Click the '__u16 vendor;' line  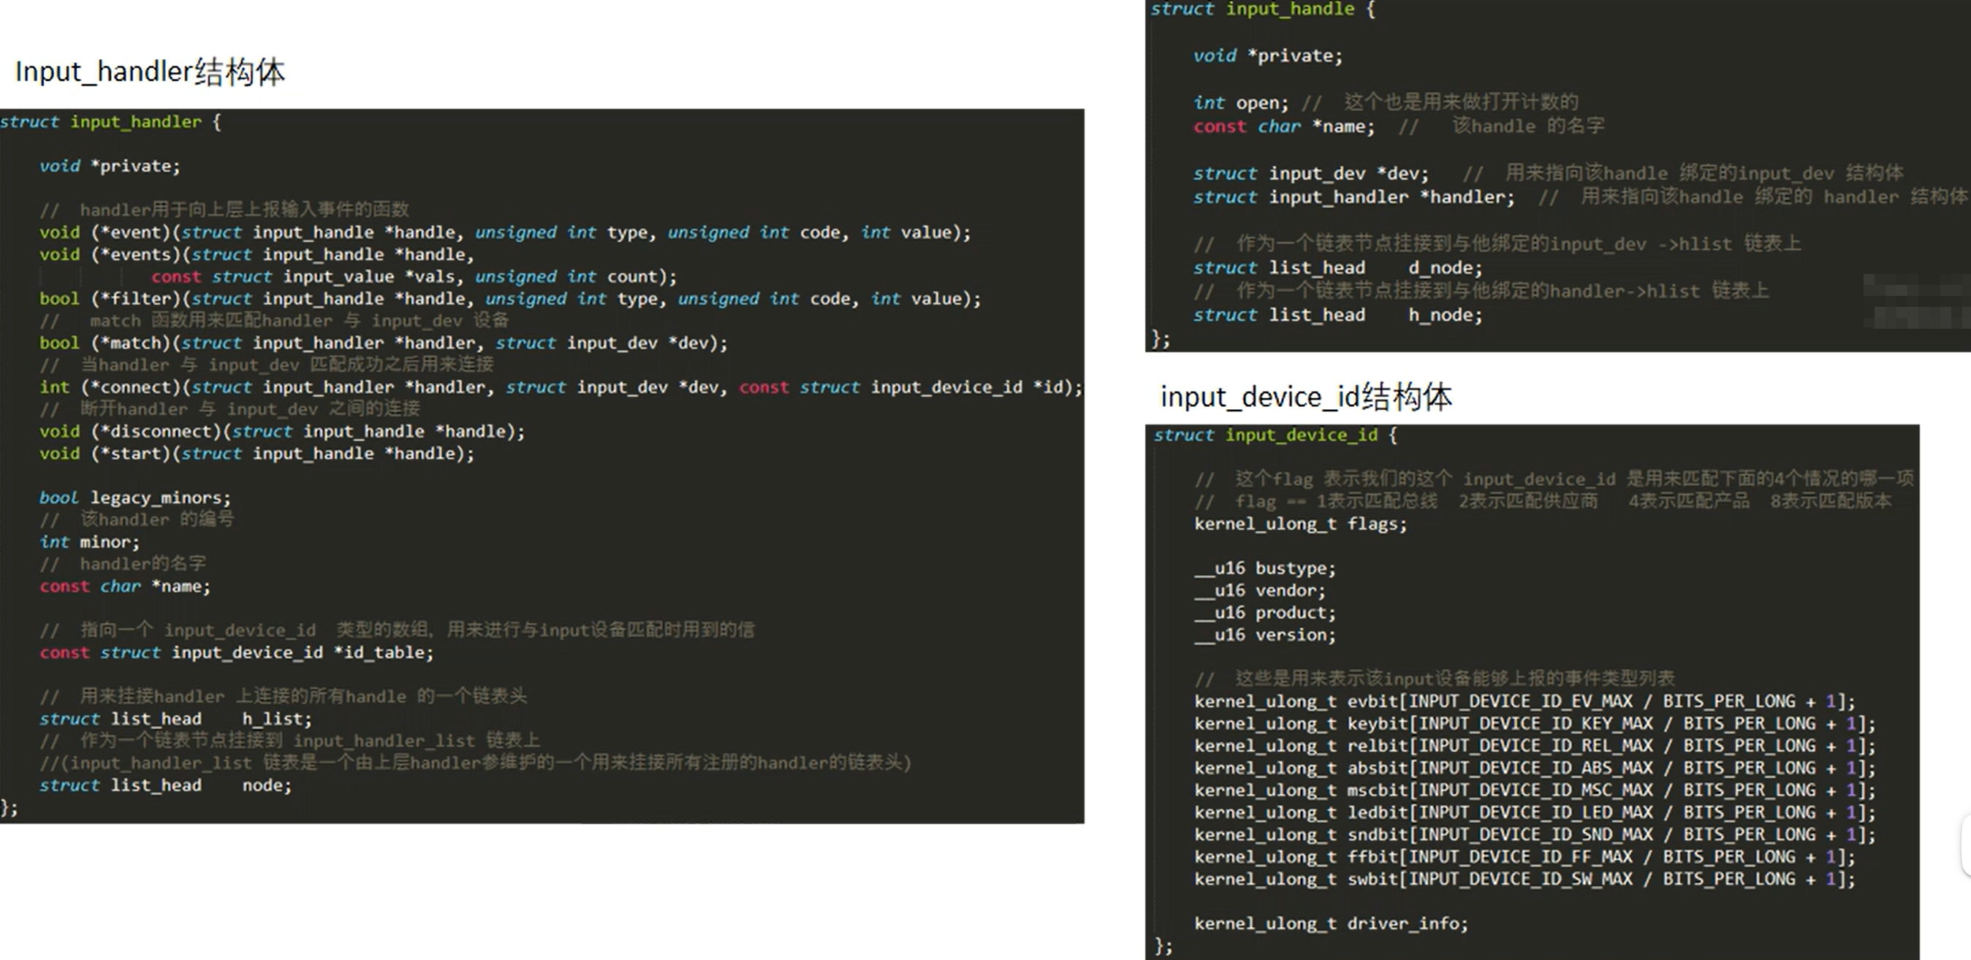[x=1259, y=590]
